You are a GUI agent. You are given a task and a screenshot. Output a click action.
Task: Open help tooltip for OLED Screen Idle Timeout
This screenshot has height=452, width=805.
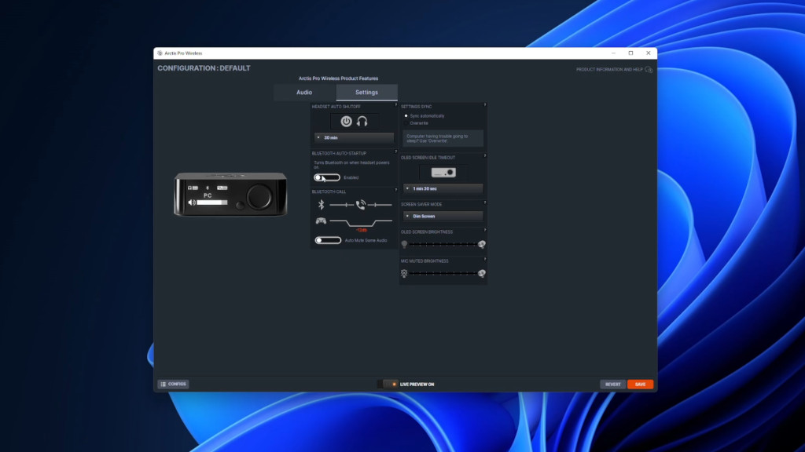pyautogui.click(x=484, y=156)
